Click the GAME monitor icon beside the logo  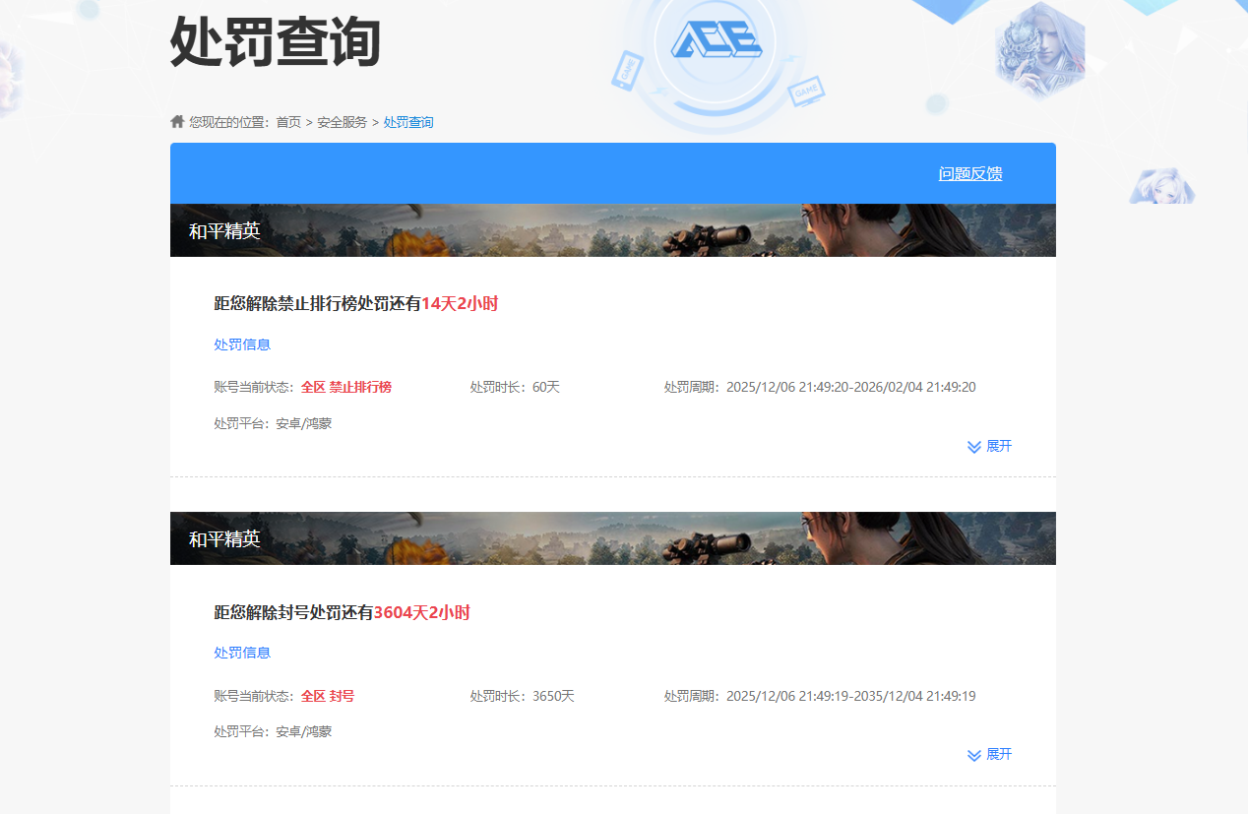(806, 92)
